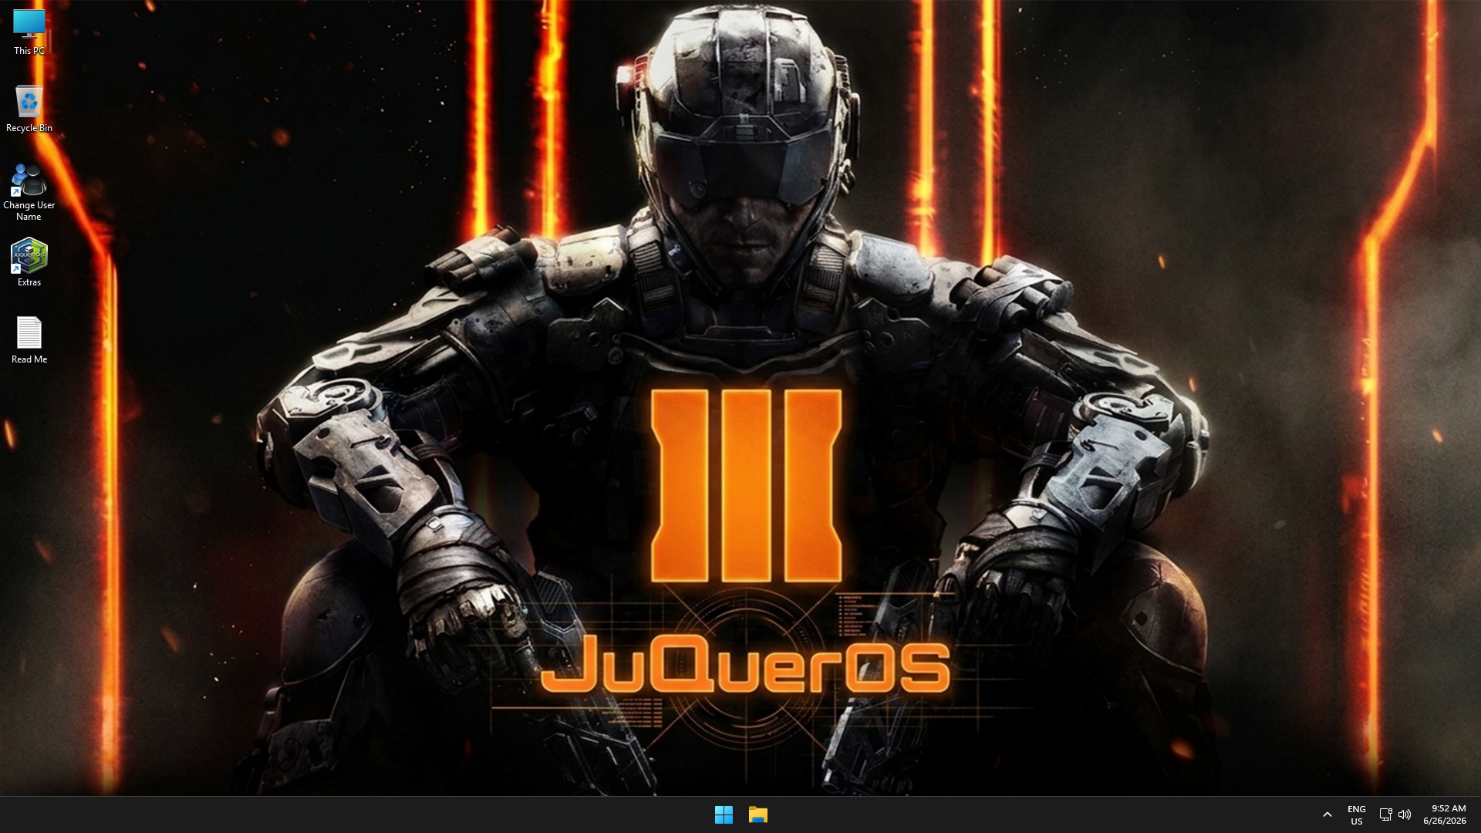Select the Read Me text file

29,340
